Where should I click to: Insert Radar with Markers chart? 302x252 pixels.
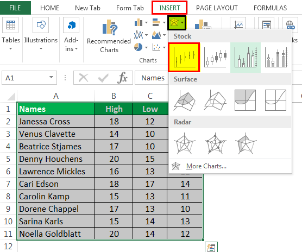click(x=215, y=143)
